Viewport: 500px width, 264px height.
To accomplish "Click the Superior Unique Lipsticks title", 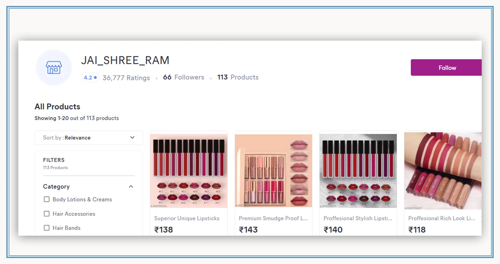I will tap(187, 218).
